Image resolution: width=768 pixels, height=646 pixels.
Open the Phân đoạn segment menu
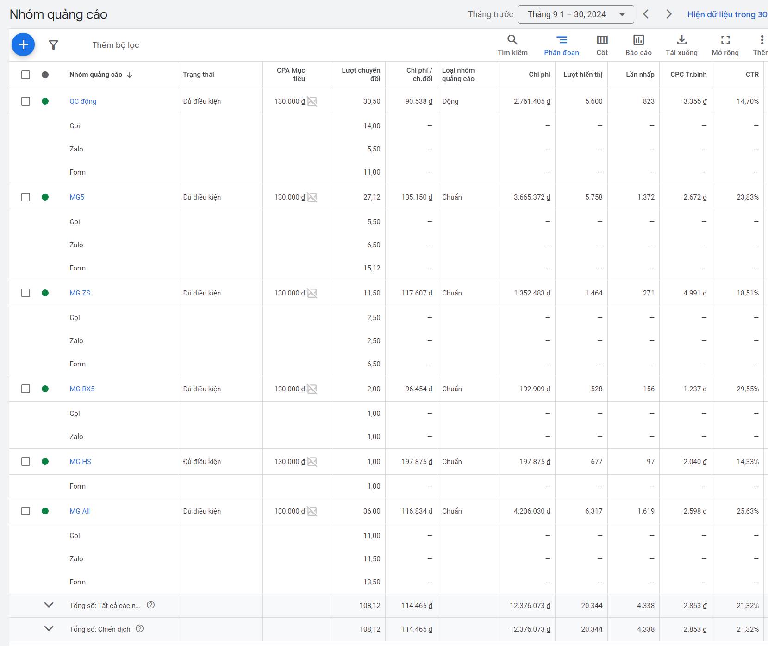(561, 45)
